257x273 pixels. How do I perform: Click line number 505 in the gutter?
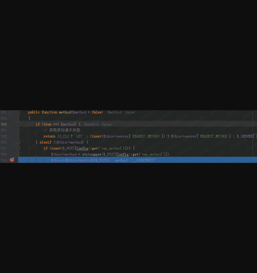point(4,136)
